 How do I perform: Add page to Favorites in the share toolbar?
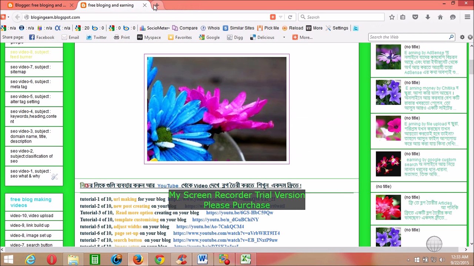click(x=180, y=37)
